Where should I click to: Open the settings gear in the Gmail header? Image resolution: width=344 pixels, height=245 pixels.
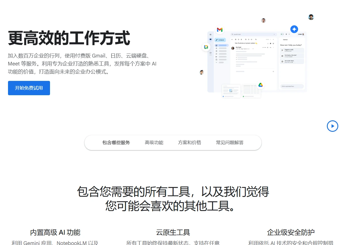(286, 34)
